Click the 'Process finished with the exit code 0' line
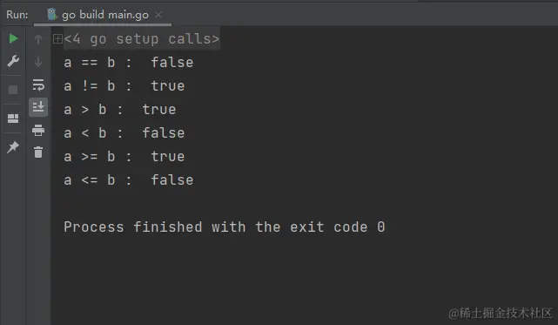The image size is (558, 325). click(225, 227)
